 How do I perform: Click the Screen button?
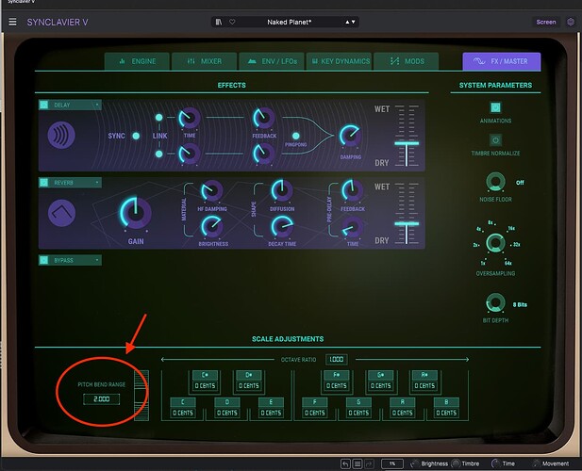coord(545,22)
